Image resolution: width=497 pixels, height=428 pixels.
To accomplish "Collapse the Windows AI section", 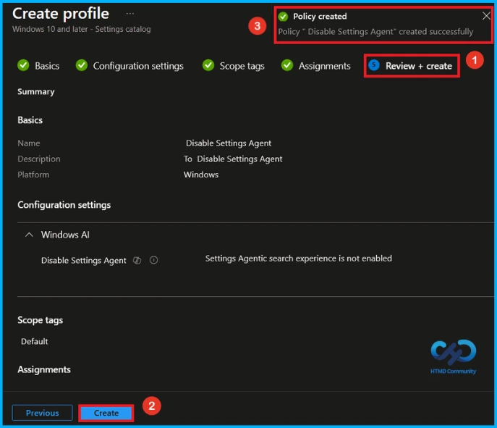I will pyautogui.click(x=29, y=235).
